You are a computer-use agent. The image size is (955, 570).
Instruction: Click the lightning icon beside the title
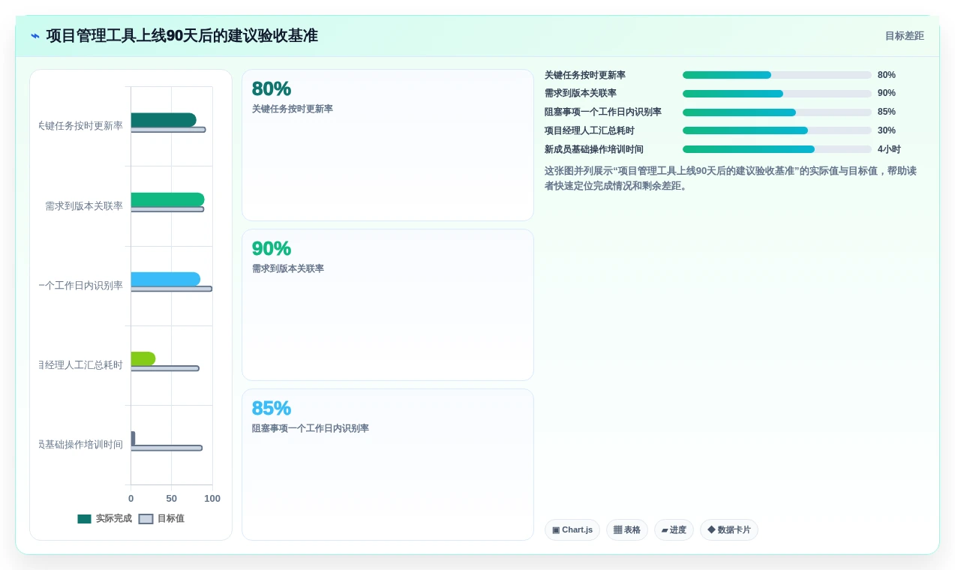35,35
